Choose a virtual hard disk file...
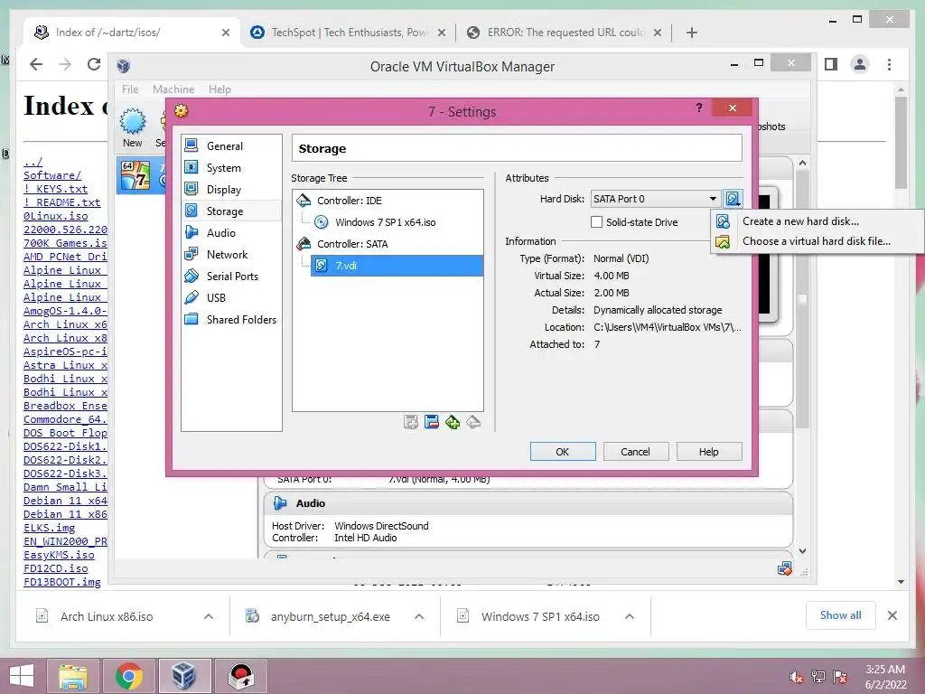 coord(817,241)
